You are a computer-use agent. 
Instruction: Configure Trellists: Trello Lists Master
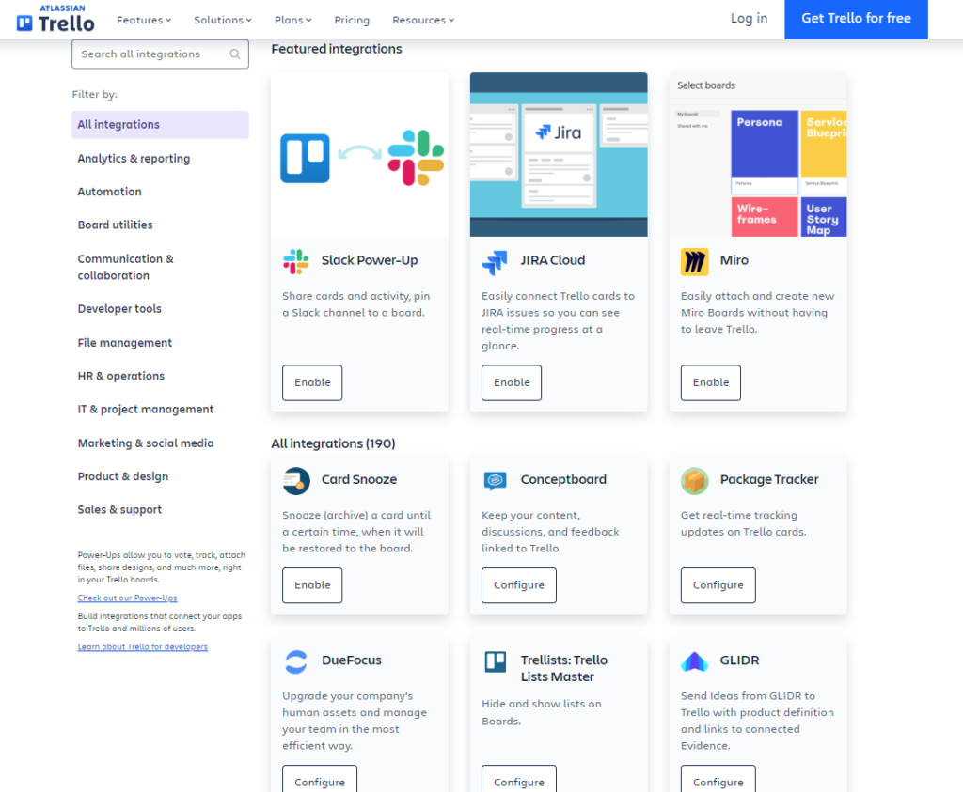click(x=519, y=781)
